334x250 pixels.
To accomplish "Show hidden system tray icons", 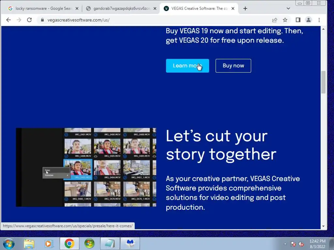I will pos(285,244).
